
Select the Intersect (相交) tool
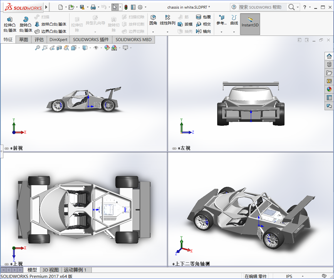(204, 24)
